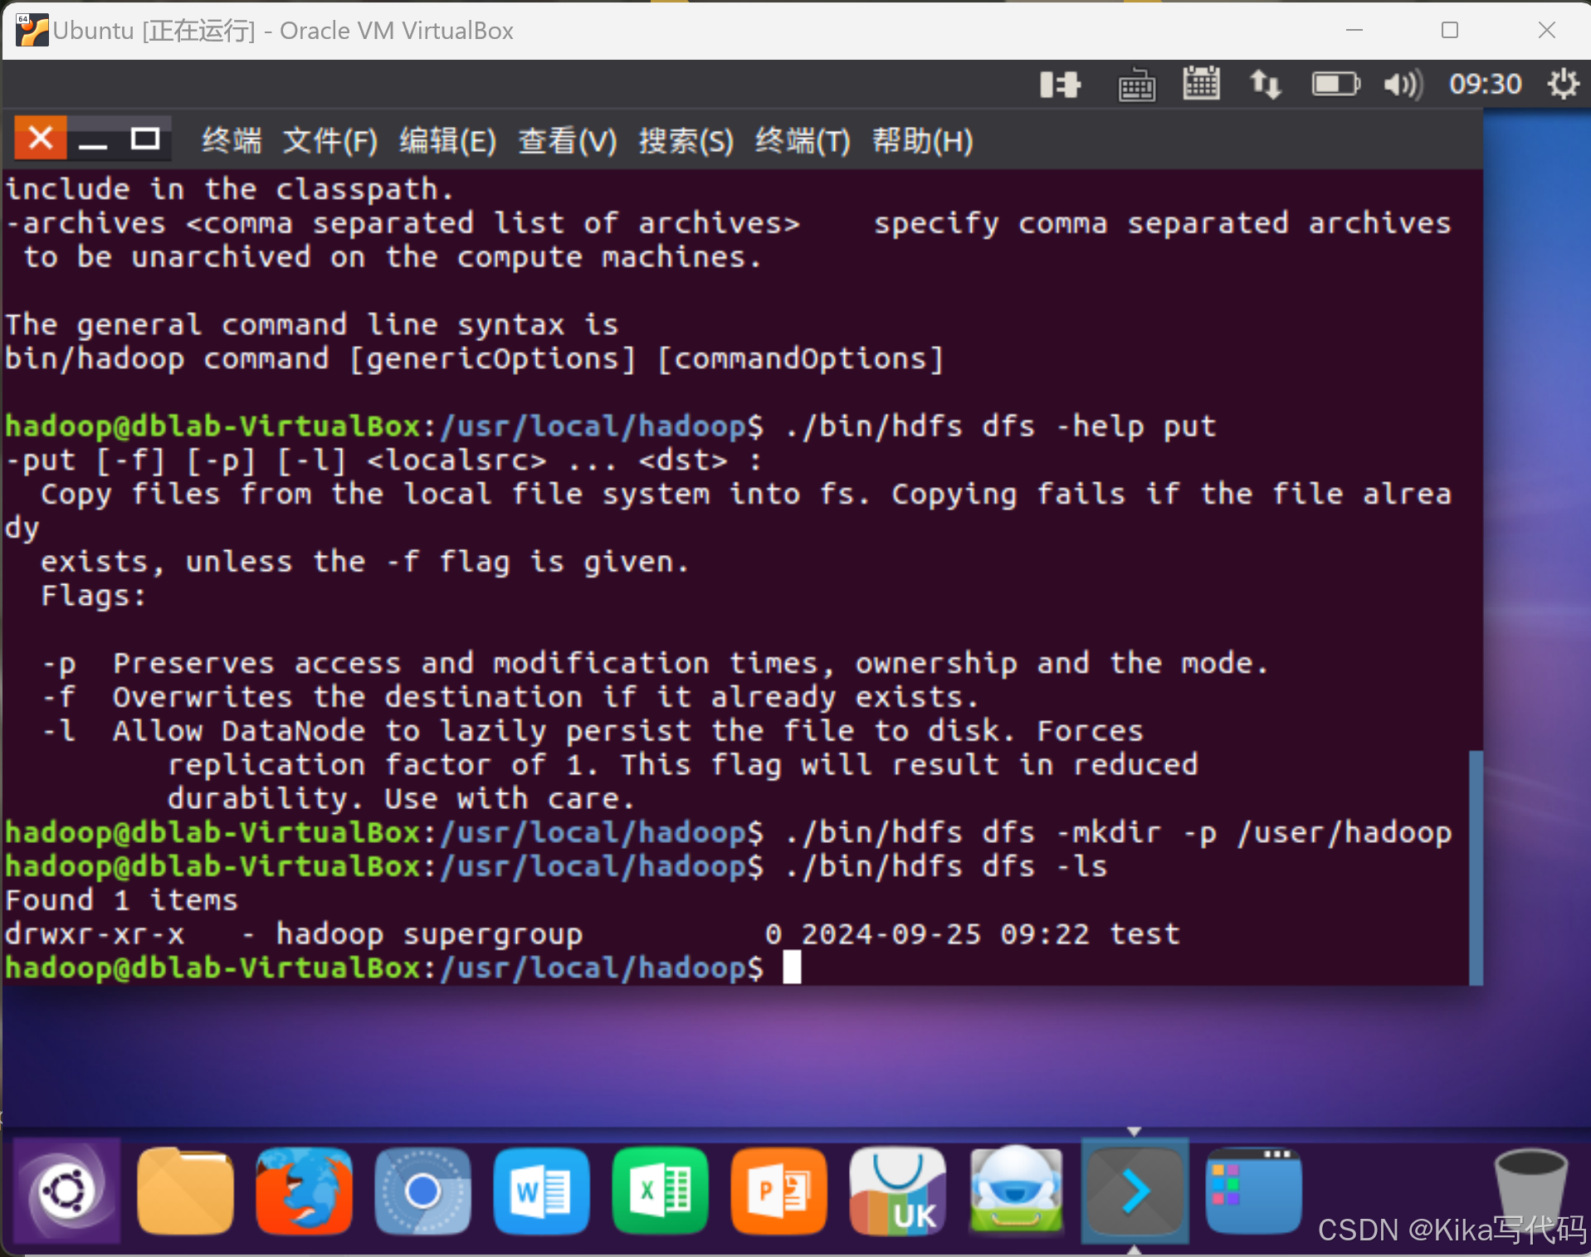Screen dimensions: 1591x1257
Task: Open Firefox from the dock
Action: click(x=304, y=1191)
